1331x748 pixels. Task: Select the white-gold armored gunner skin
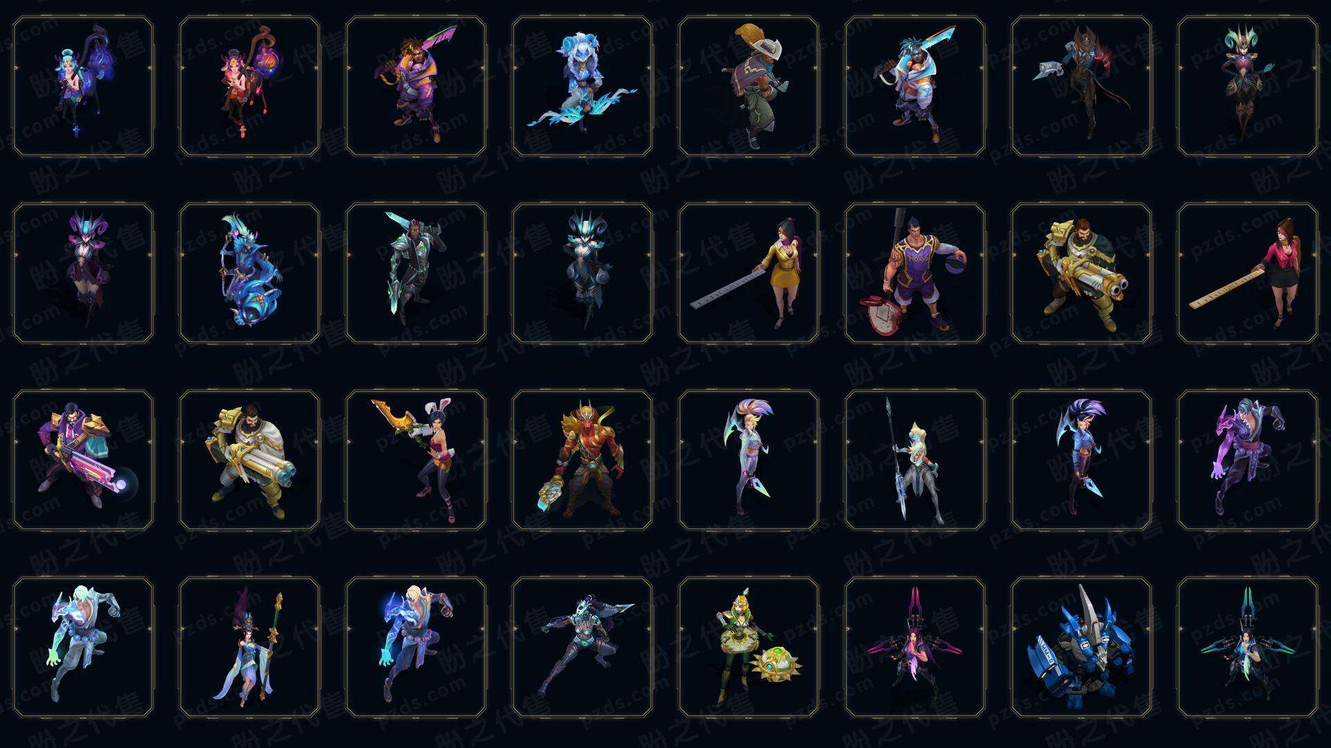coord(250,460)
